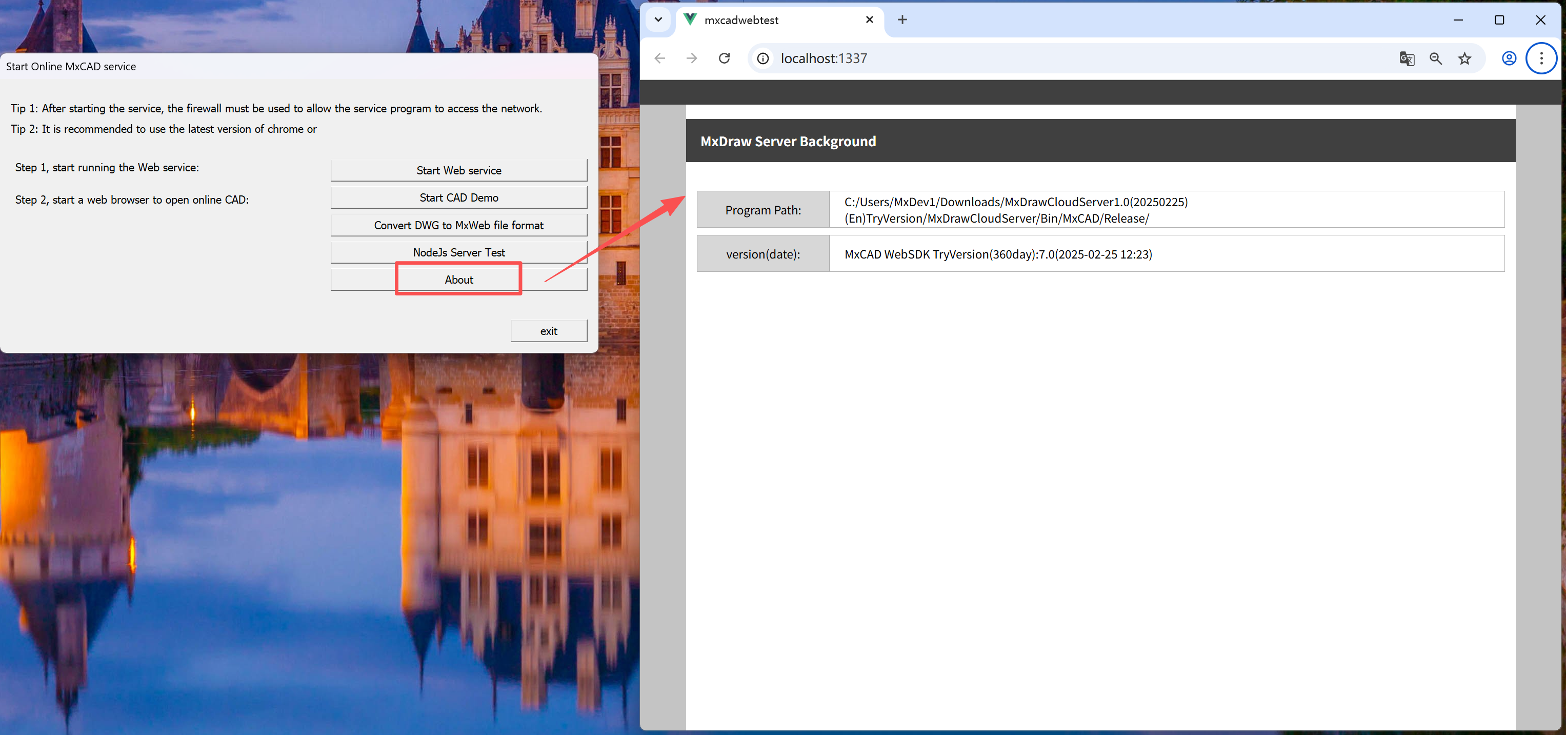This screenshot has height=735, width=1566.
Task: Open the About button
Action: tap(458, 280)
